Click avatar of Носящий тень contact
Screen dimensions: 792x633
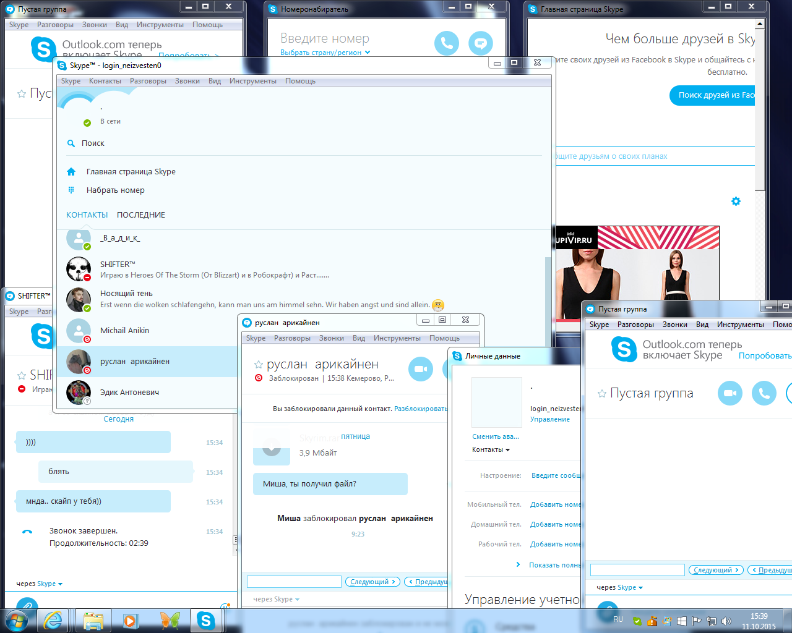[x=79, y=300]
